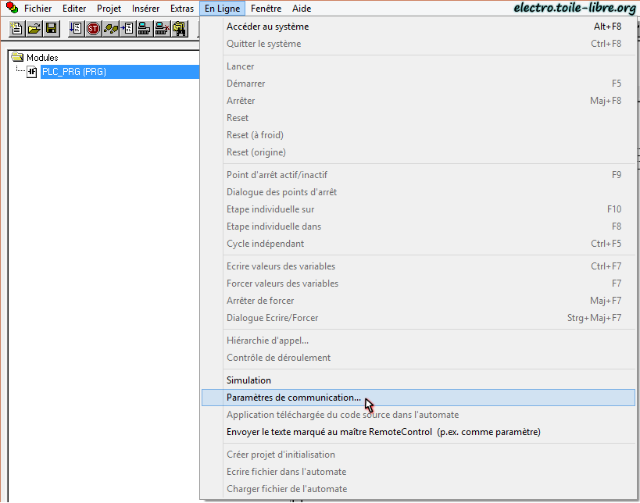Click the CoDeSys application icon
The width and height of the screenshot is (640, 503).
click(x=13, y=7)
